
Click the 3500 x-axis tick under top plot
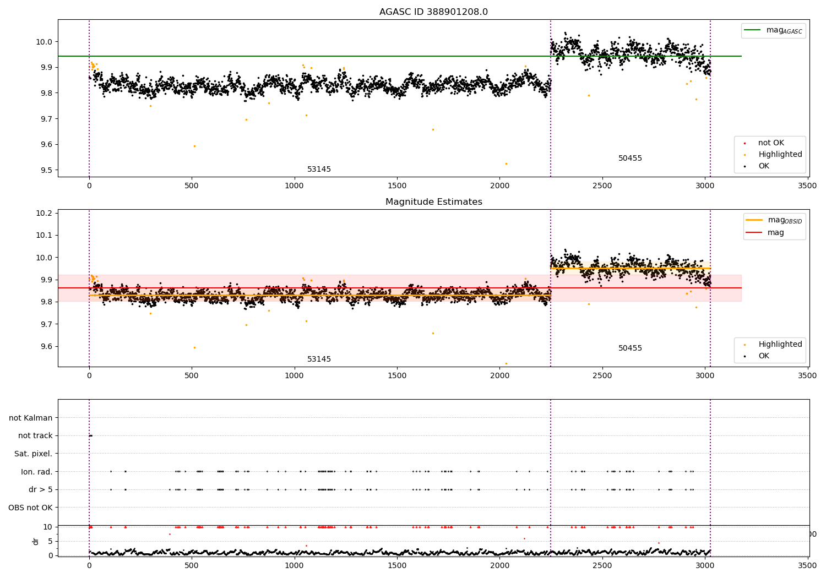808,186
